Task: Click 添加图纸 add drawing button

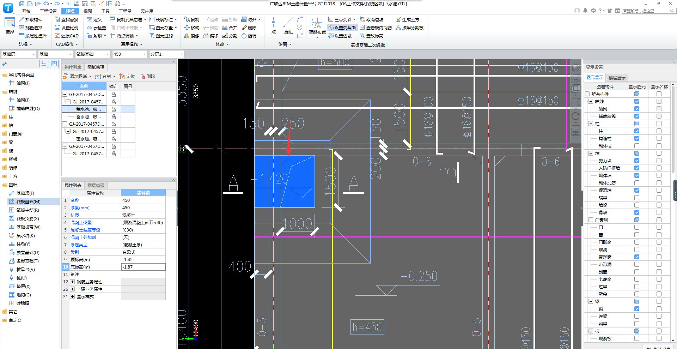Action: pos(77,76)
